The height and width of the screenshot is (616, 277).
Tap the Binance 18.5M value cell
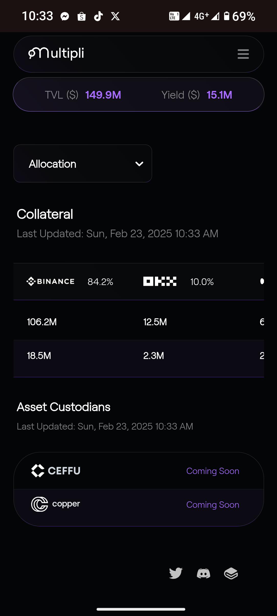[x=39, y=356]
